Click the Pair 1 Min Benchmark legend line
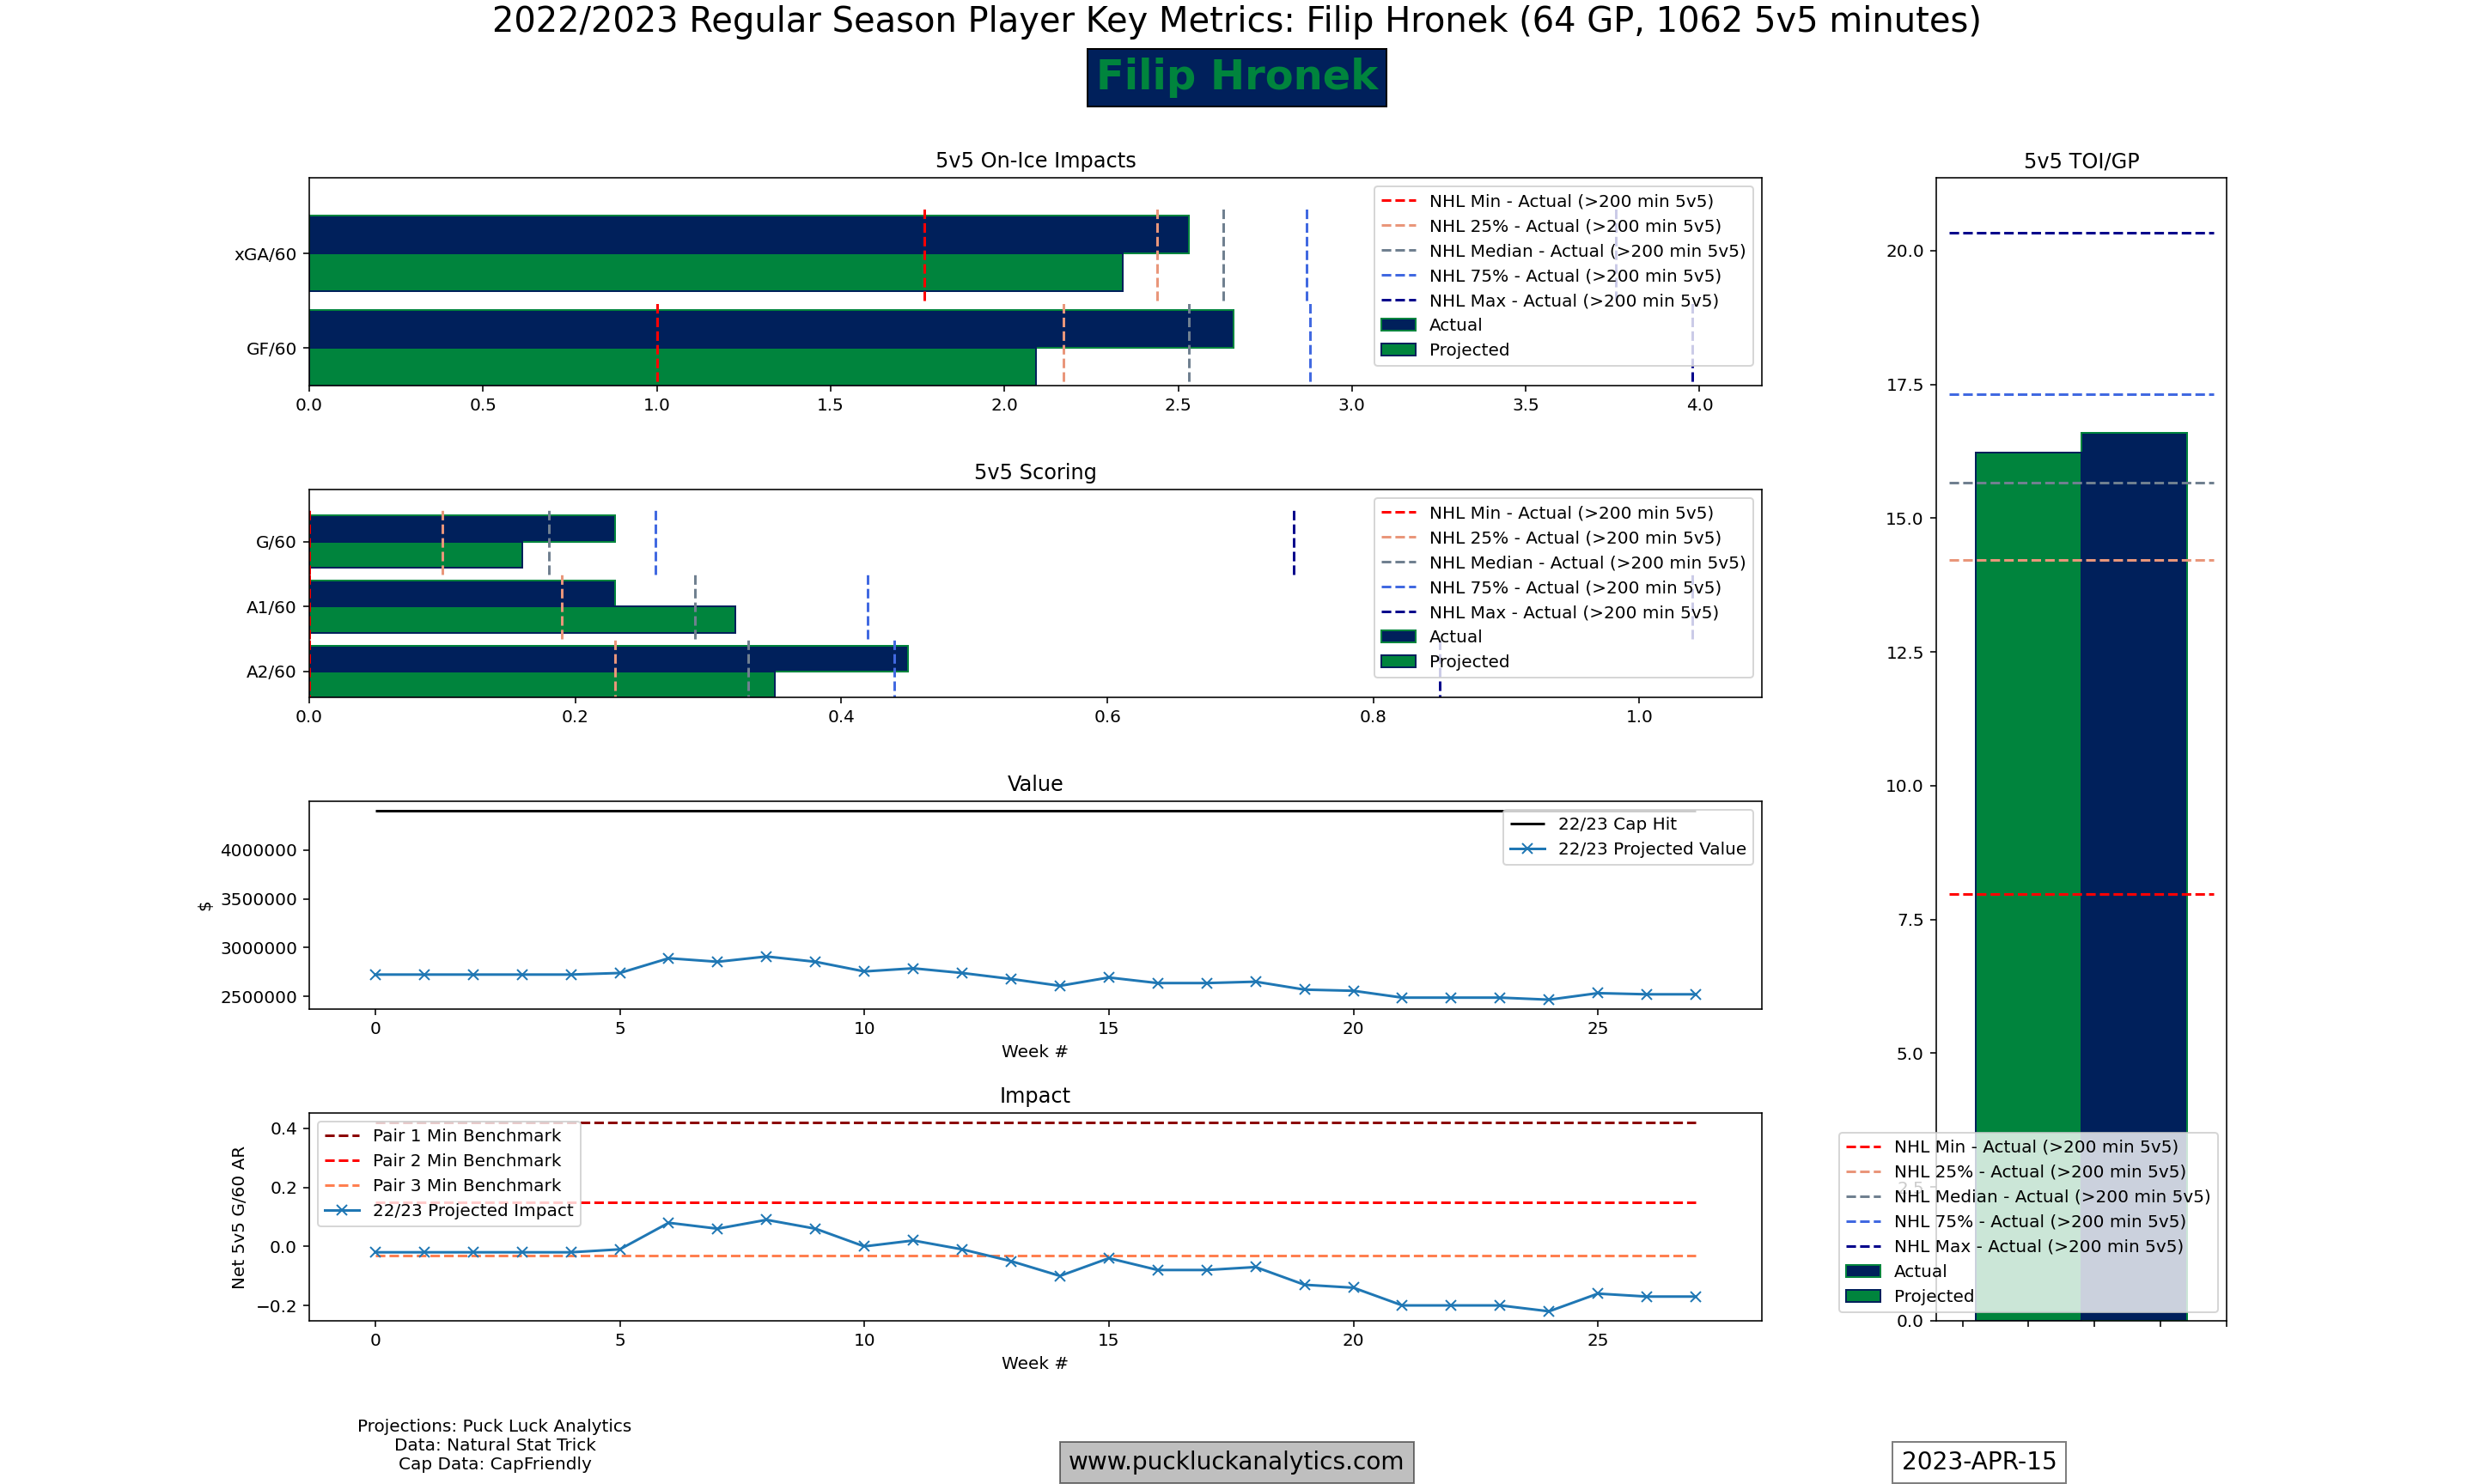Viewport: 2474px width, 1484px height. click(x=342, y=1136)
